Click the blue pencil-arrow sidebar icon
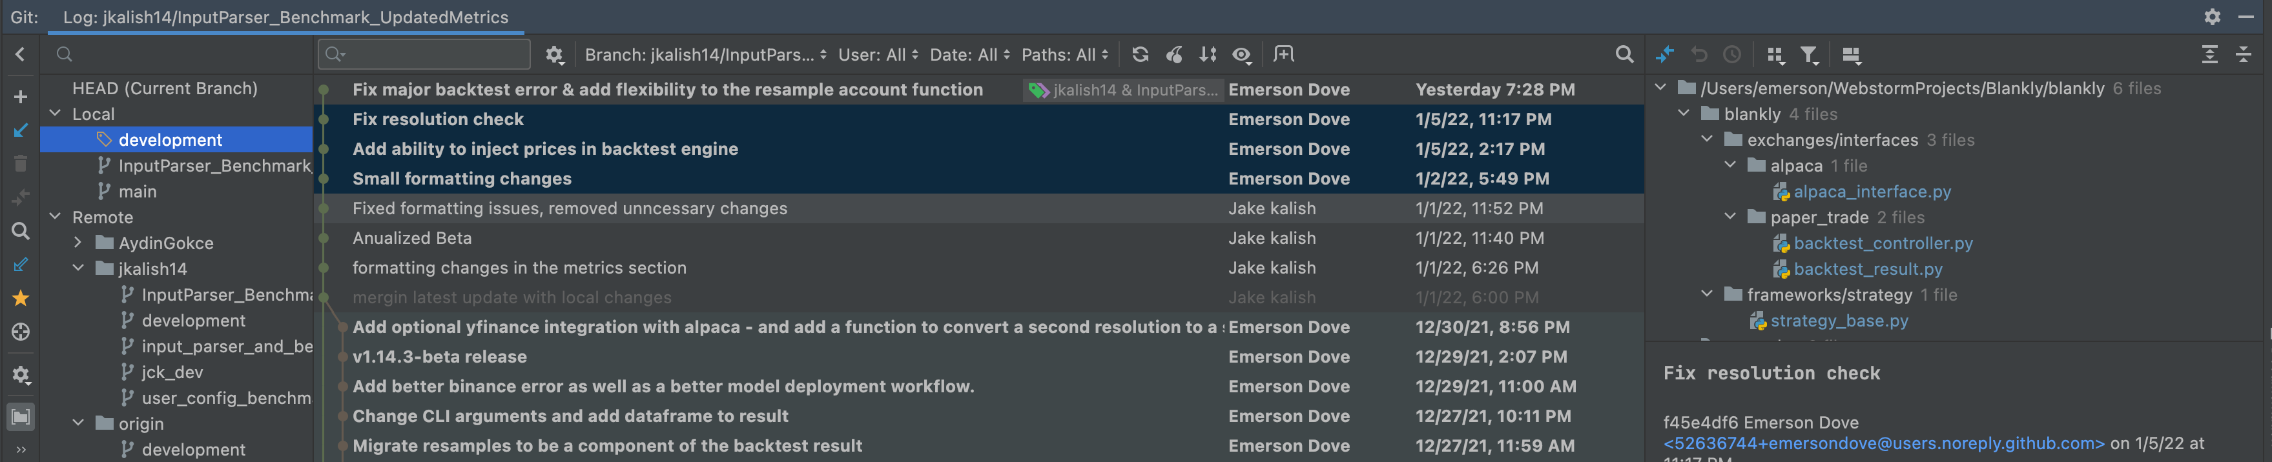Viewport: 2272px width, 462px height. 20,265
